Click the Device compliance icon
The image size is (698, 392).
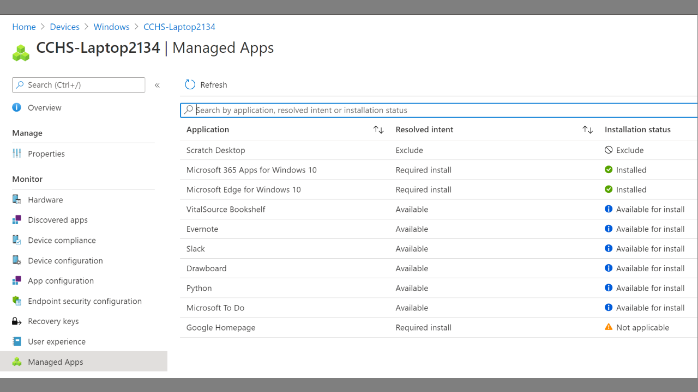[17, 240]
